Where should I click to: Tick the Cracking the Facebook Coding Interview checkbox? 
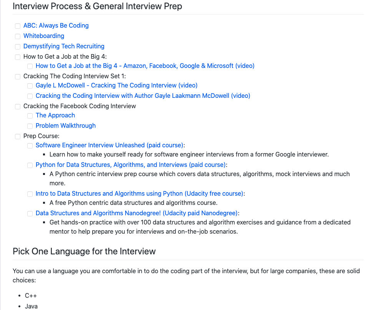click(x=18, y=107)
